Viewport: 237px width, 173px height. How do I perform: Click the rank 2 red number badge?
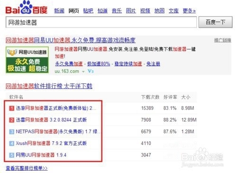(12, 120)
